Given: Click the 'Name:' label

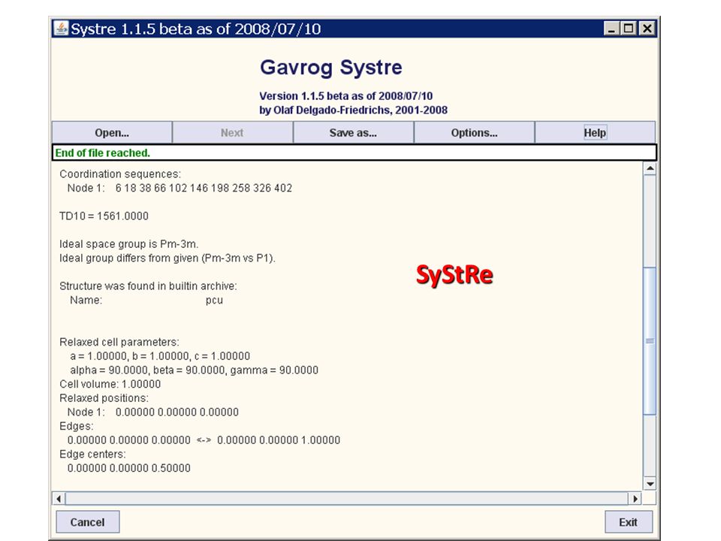Looking at the screenshot, I should pos(86,301).
